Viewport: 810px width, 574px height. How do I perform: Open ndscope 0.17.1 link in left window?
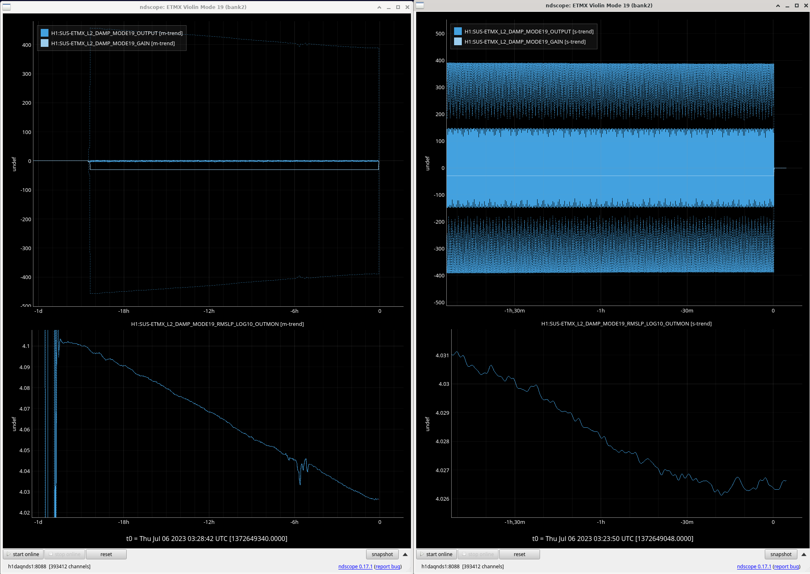(x=355, y=567)
